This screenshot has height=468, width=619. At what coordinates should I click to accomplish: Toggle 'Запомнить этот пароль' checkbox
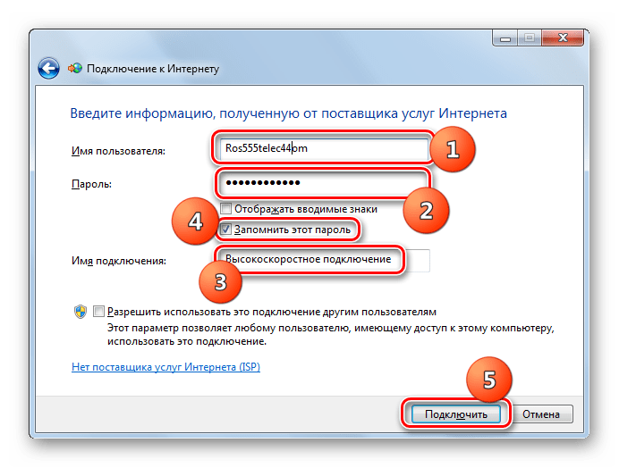tap(225, 229)
